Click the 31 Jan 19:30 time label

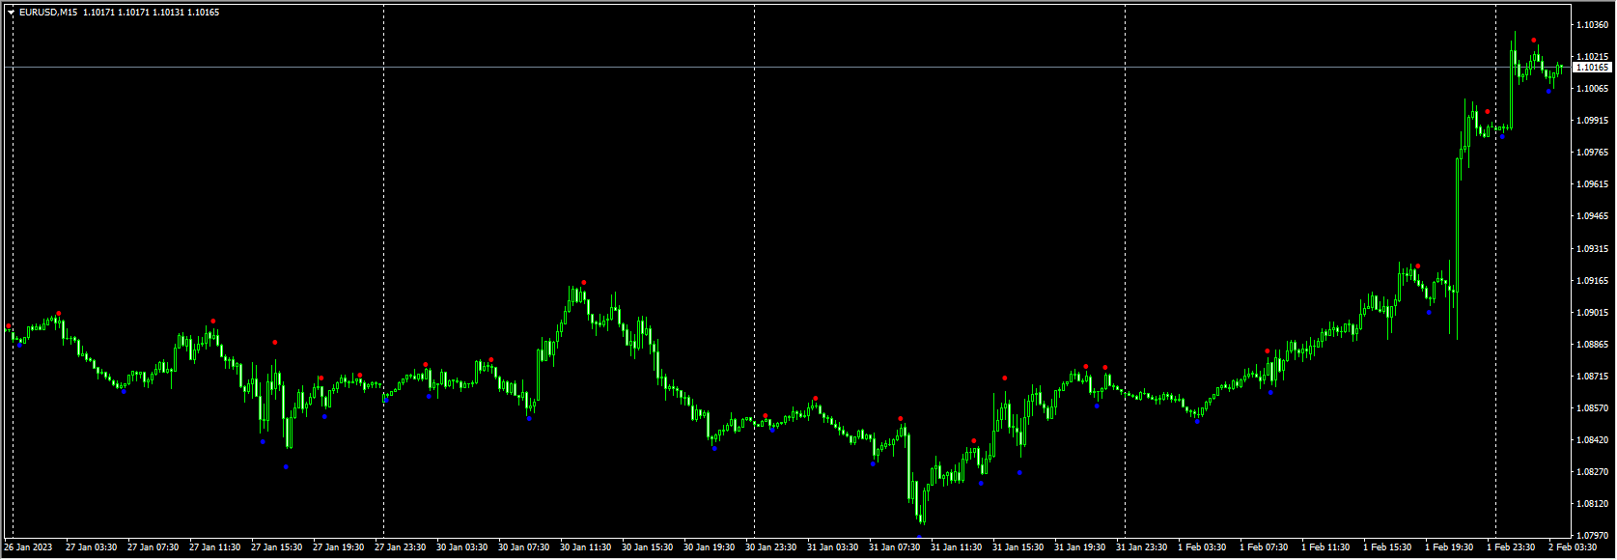point(1079,547)
